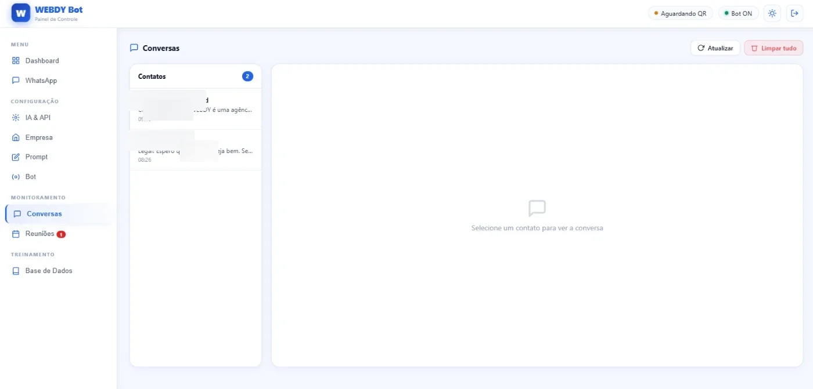
Task: Click the Conversas page heading
Action: pyautogui.click(x=161, y=48)
